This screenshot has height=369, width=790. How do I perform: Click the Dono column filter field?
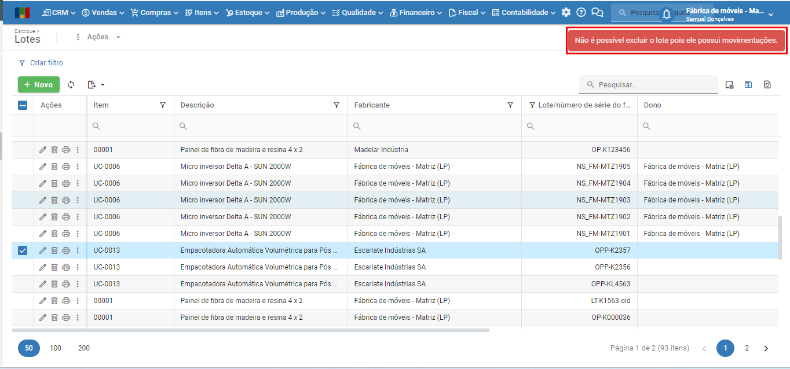point(709,126)
